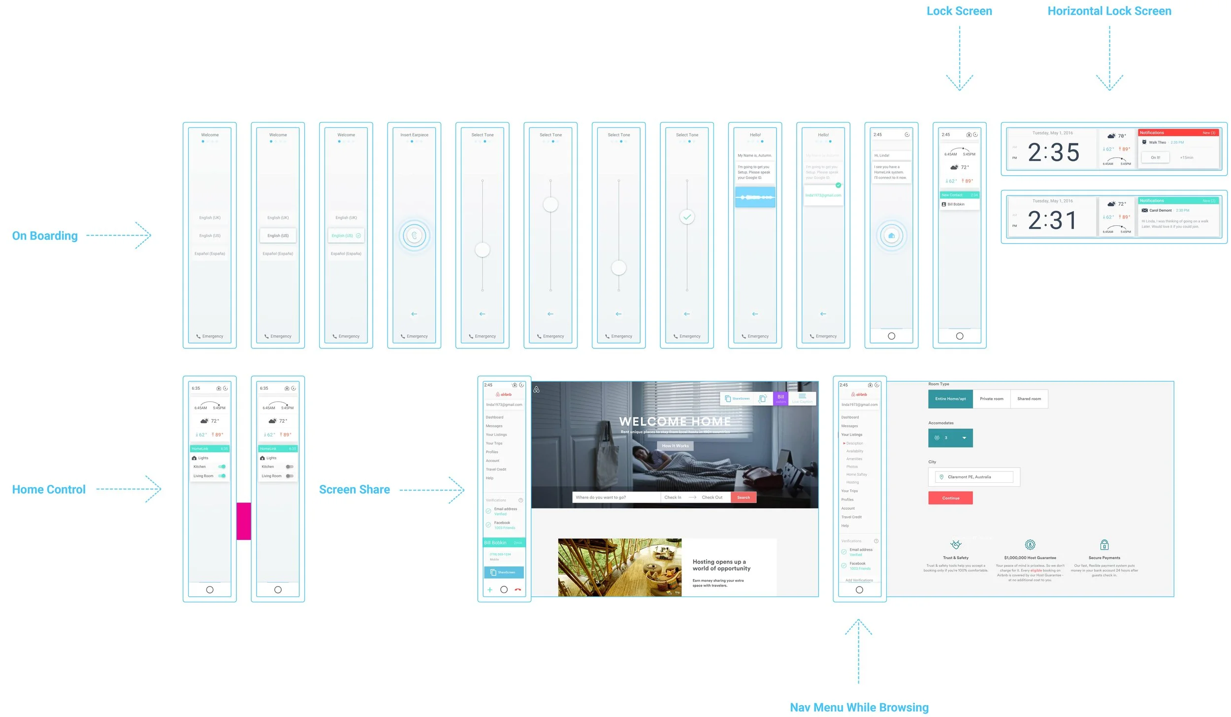Click the red eligible link in Host Guarantee
This screenshot has height=717, width=1231.
1036,570
